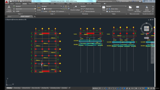Click the customization gear icon in status bar
This screenshot has height=90, width=160.
[x=136, y=88]
